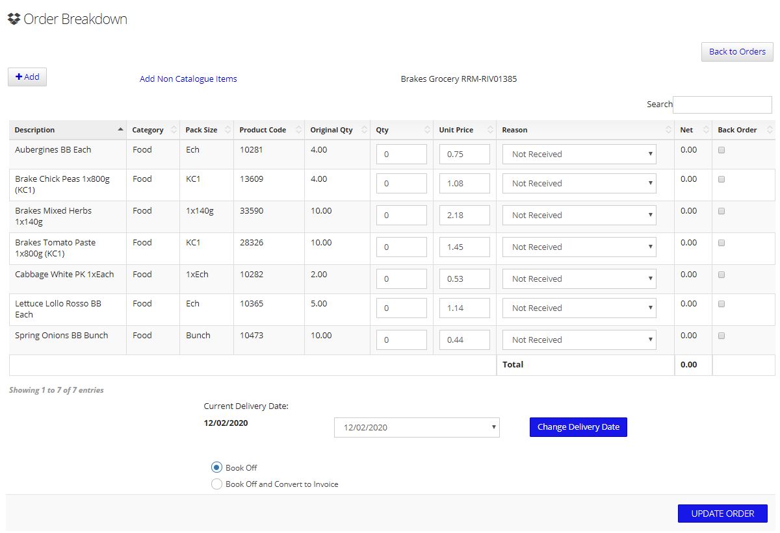Click Qty field for Brake Chick Peas

click(x=402, y=184)
